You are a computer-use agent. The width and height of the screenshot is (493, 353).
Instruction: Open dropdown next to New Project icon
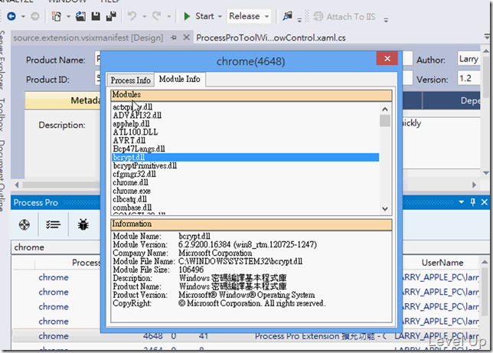(68, 16)
